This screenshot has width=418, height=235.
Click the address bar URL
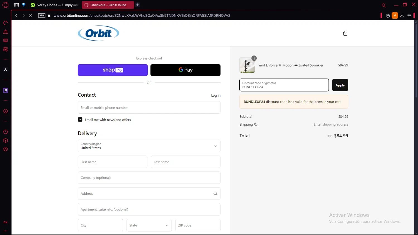point(142,16)
